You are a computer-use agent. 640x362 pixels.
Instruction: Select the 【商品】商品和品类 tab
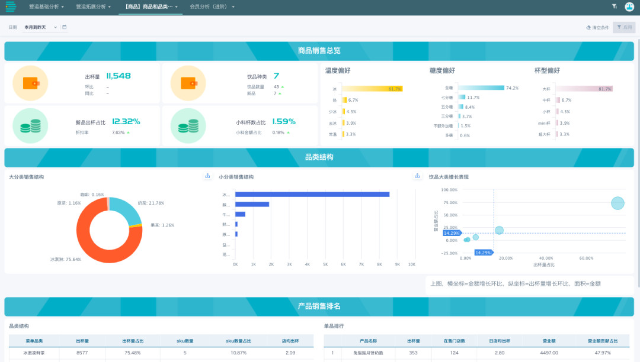[x=150, y=7]
